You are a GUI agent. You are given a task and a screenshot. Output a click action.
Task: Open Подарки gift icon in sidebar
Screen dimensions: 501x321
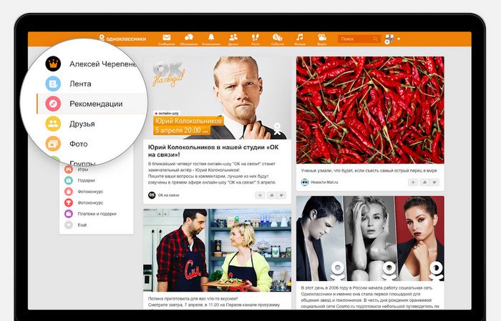(69, 180)
